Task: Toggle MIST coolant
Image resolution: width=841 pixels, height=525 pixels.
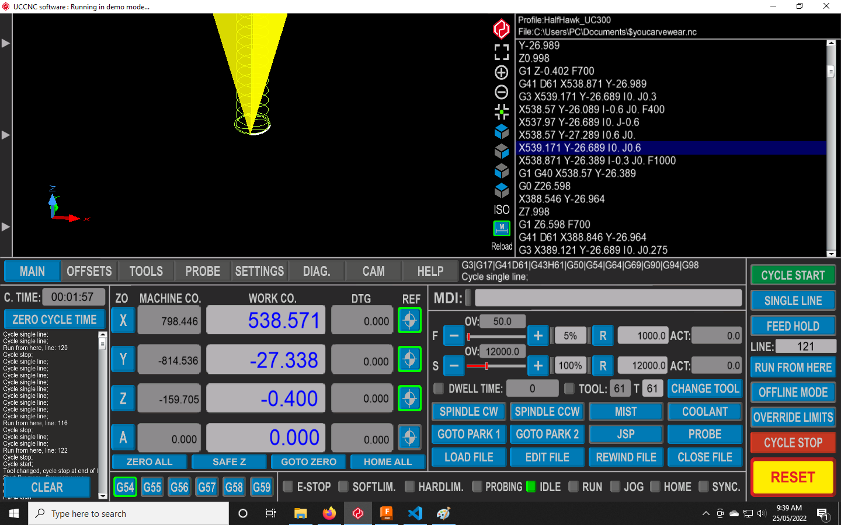Action: coord(625,412)
